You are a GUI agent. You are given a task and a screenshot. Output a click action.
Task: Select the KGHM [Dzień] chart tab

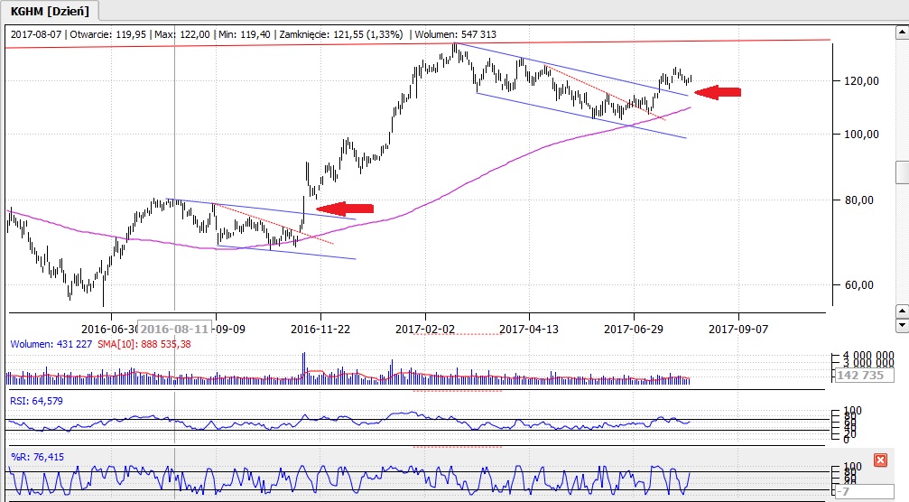49,10
